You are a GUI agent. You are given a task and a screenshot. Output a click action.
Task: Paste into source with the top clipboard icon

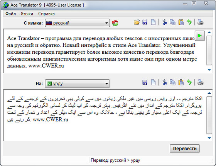(x=181, y=22)
